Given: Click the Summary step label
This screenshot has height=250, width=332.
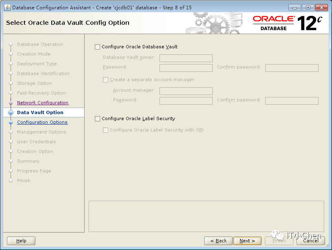Looking at the screenshot, I should click(x=28, y=161).
